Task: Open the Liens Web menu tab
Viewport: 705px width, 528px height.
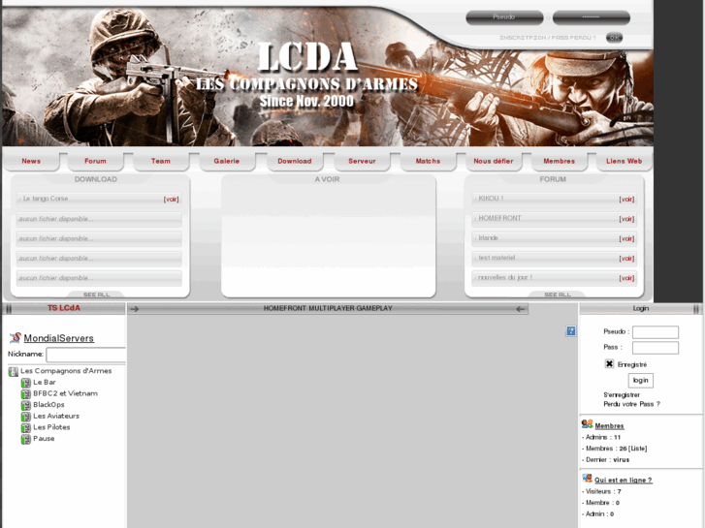Action: coord(625,161)
